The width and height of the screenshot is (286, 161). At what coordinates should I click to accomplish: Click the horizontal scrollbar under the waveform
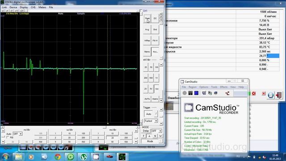pyautogui.click(x=71, y=127)
